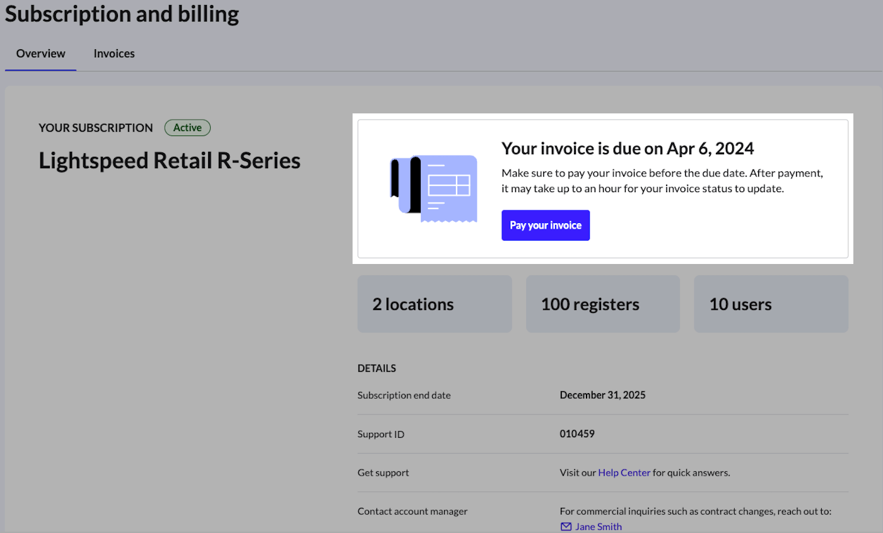
Task: Click the Lightspeed Retail R-Series heading
Action: (x=170, y=161)
